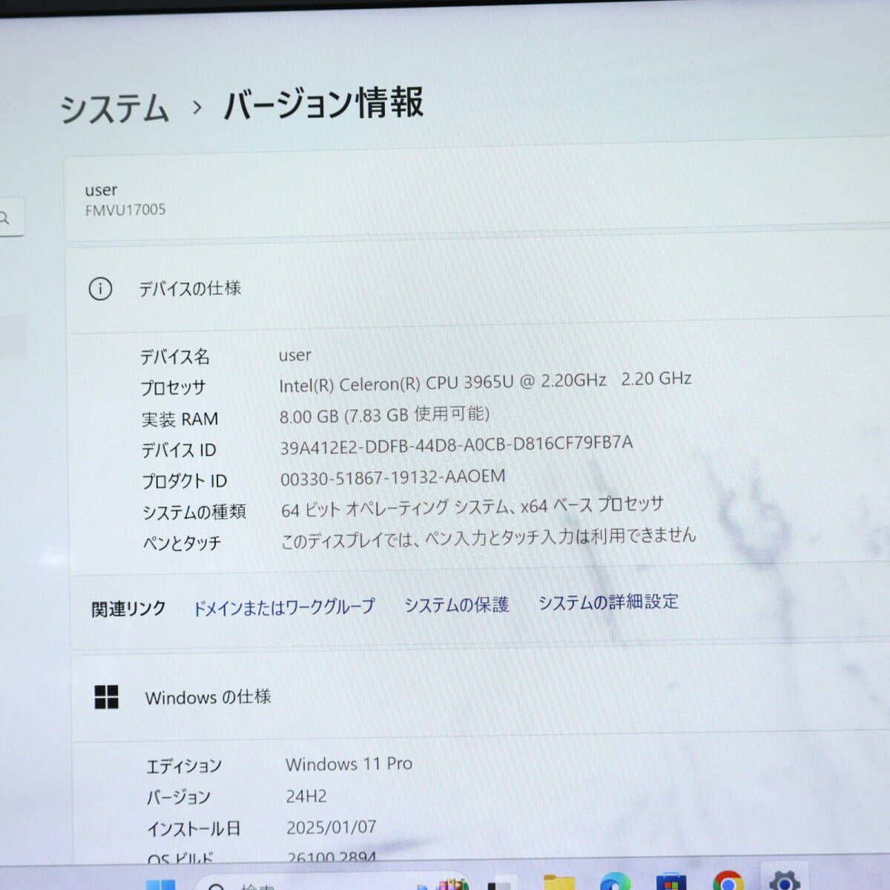The image size is (890, 890).
Task: Open the システムの保護 link
Action: click(456, 605)
